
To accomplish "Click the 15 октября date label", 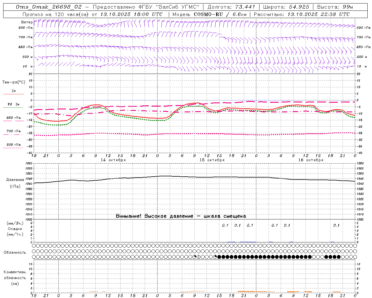I will tap(212, 160).
